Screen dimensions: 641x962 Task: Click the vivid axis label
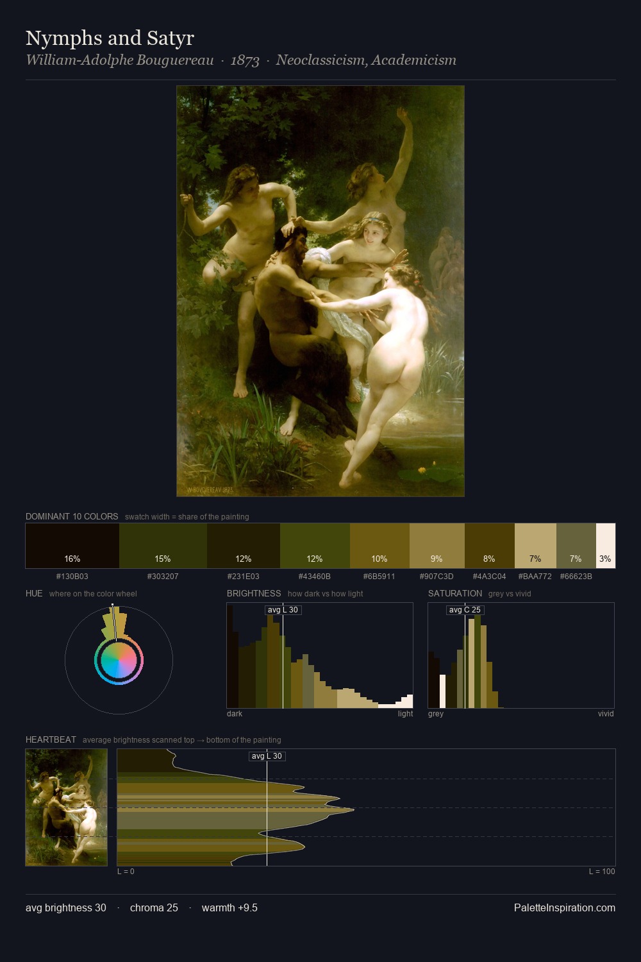pos(606,714)
